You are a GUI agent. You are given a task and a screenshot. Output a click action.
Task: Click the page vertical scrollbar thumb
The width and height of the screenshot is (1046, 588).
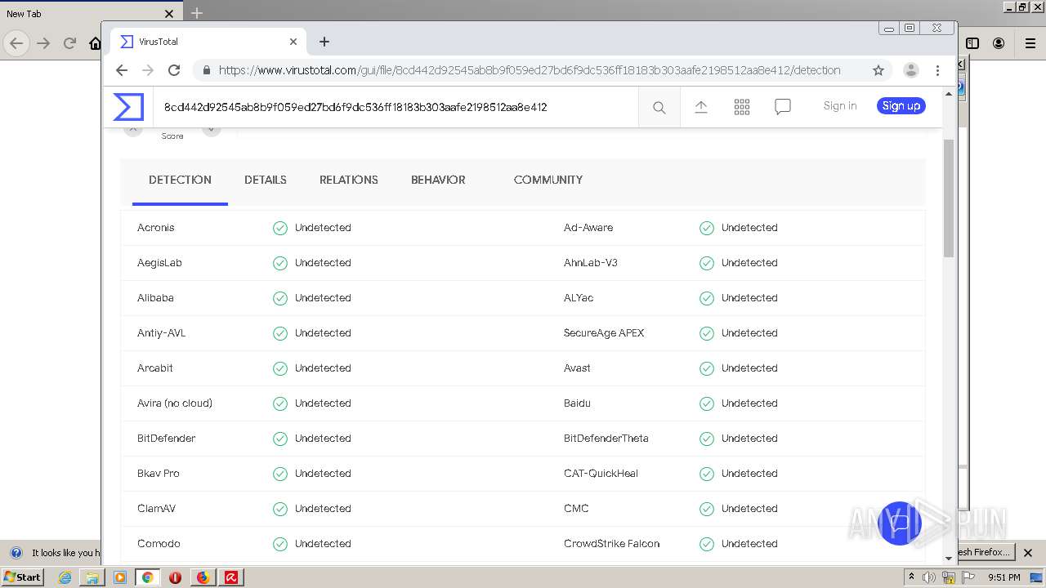pyautogui.click(x=949, y=198)
